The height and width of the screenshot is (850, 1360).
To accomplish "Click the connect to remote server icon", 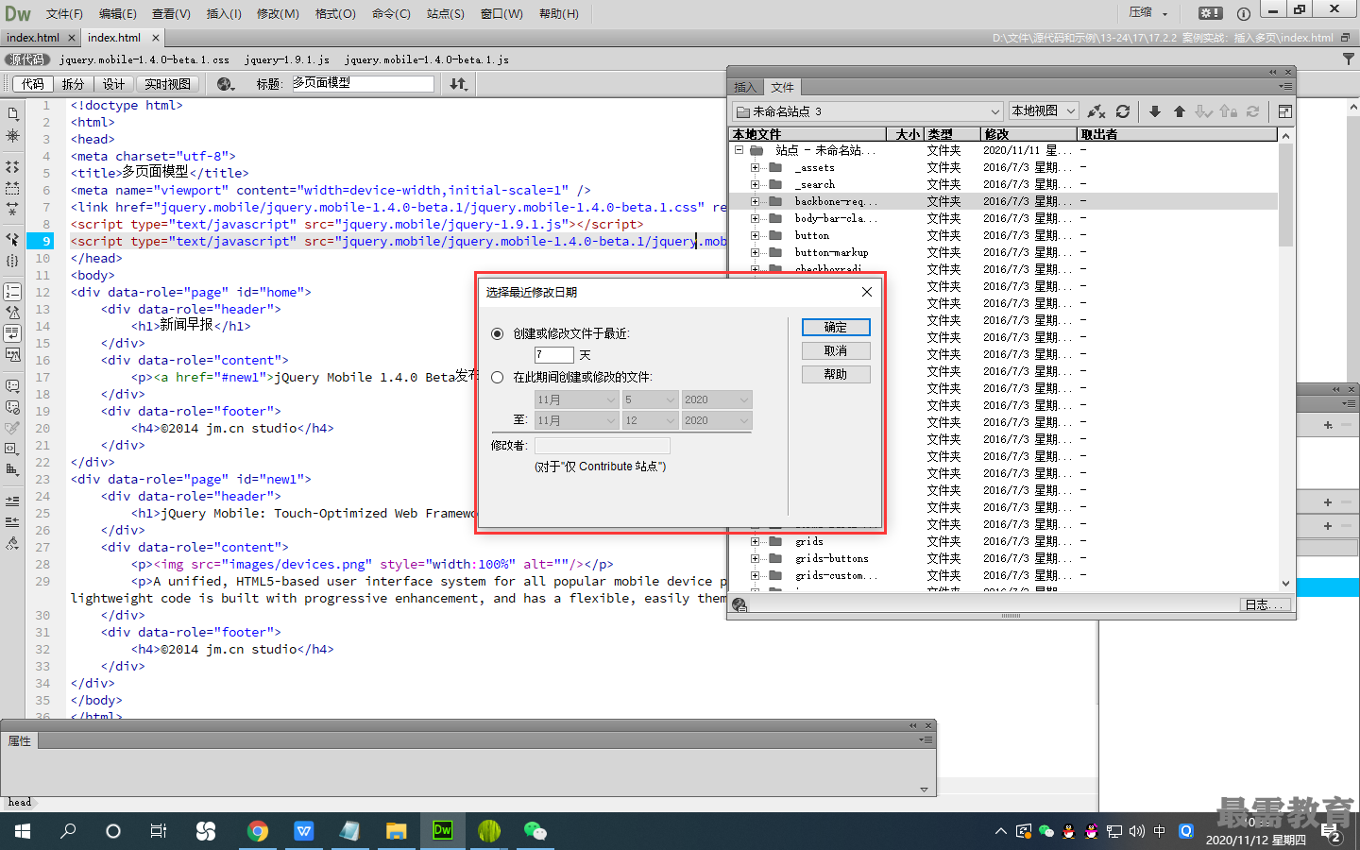I will click(1096, 111).
